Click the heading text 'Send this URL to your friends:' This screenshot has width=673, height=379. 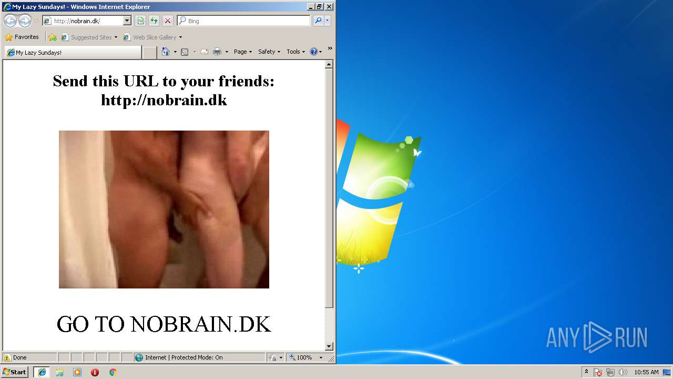pyautogui.click(x=164, y=81)
